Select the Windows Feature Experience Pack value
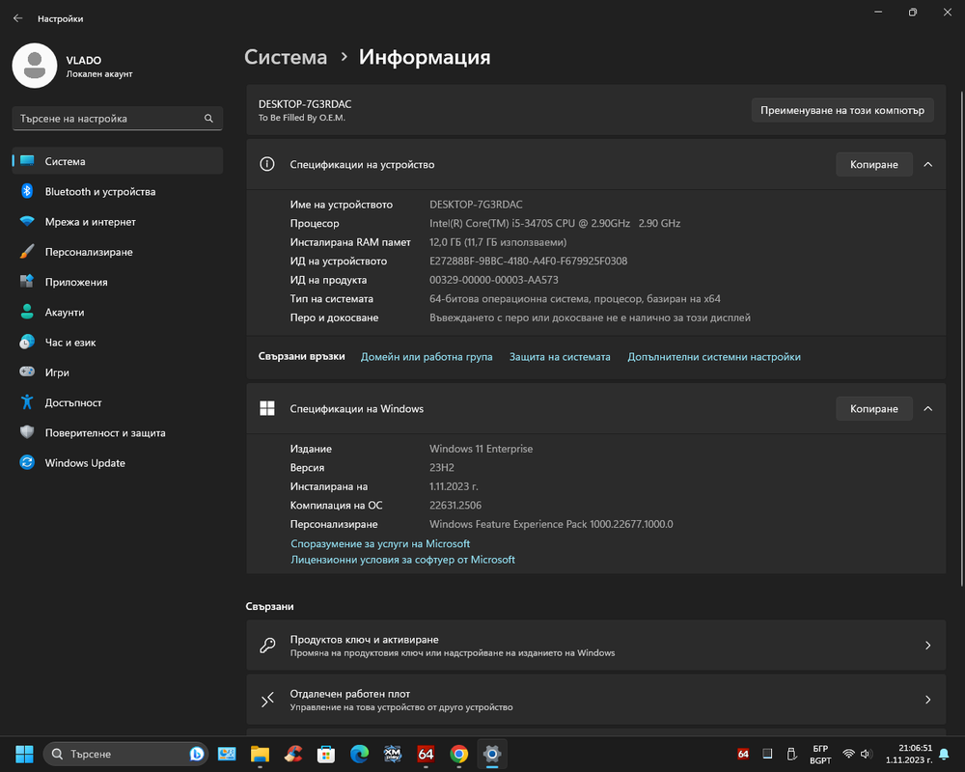This screenshot has height=772, width=965. (551, 524)
